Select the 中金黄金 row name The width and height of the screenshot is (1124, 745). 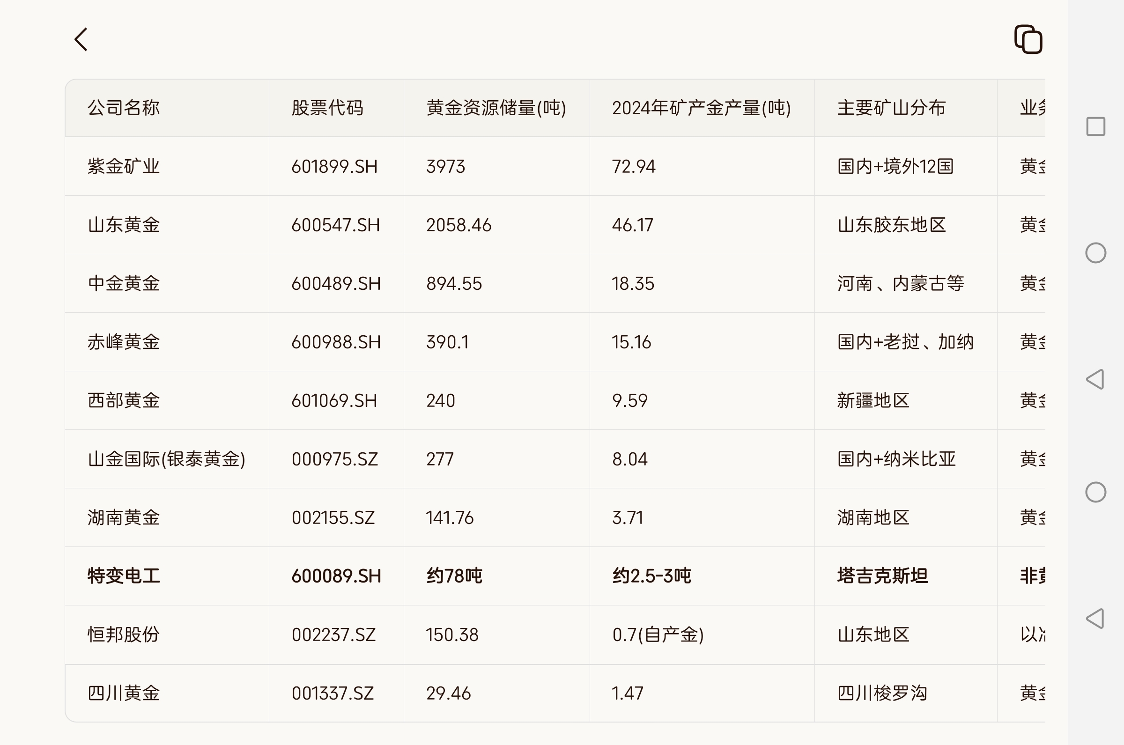(124, 283)
